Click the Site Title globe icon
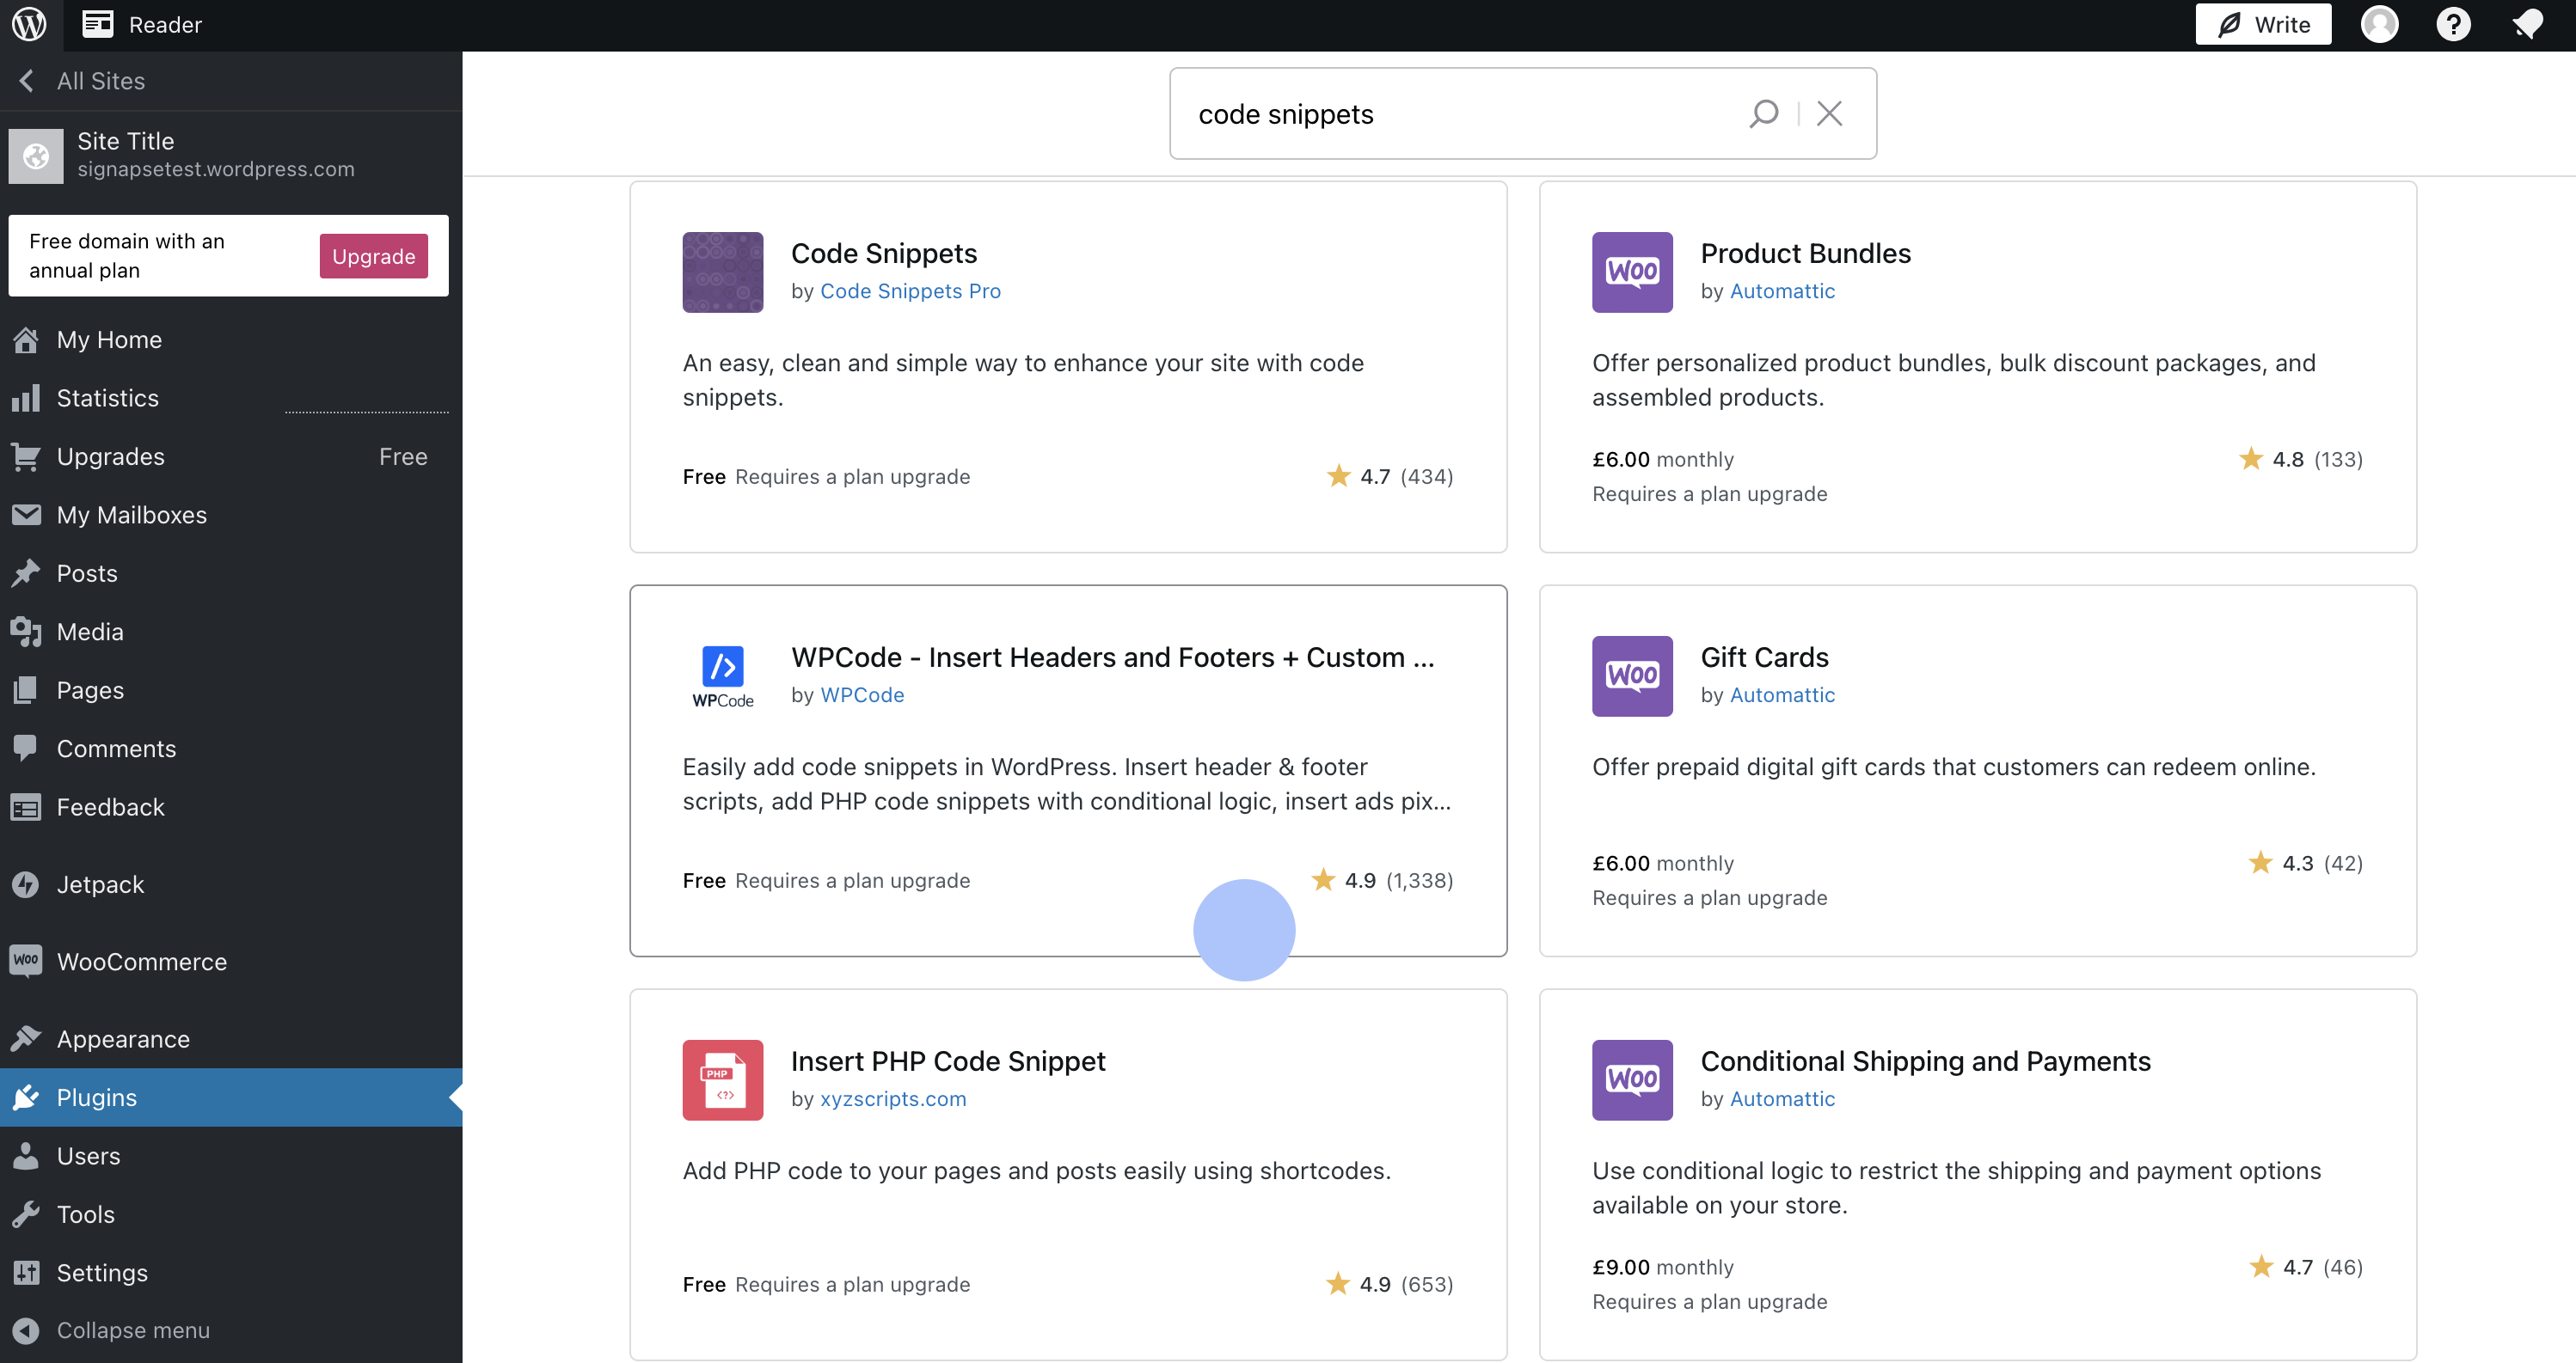 click(36, 156)
